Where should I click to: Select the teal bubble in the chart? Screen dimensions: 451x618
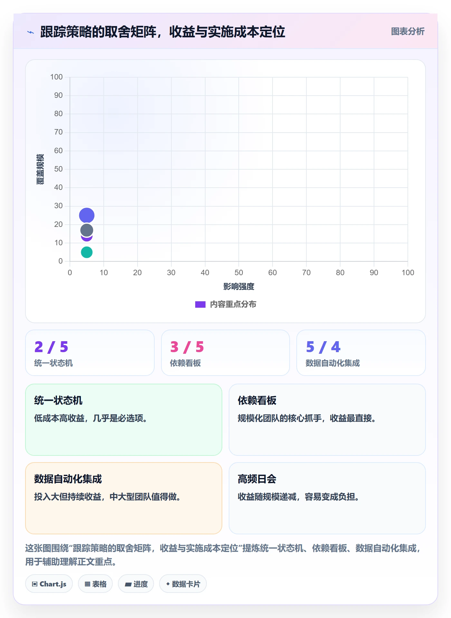coord(87,252)
